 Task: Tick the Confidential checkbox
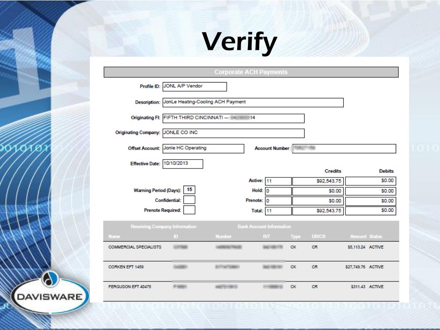[189, 200]
